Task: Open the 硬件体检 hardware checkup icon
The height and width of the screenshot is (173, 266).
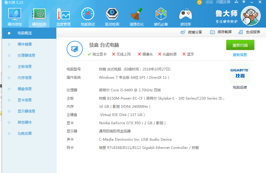Action: pos(15,14)
